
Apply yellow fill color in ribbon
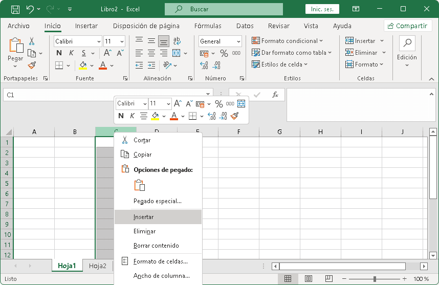point(83,65)
